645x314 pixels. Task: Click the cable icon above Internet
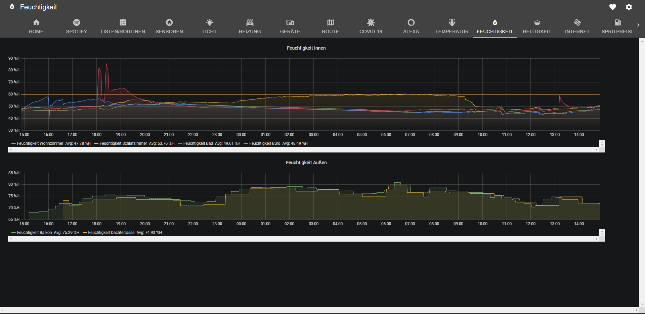577,22
